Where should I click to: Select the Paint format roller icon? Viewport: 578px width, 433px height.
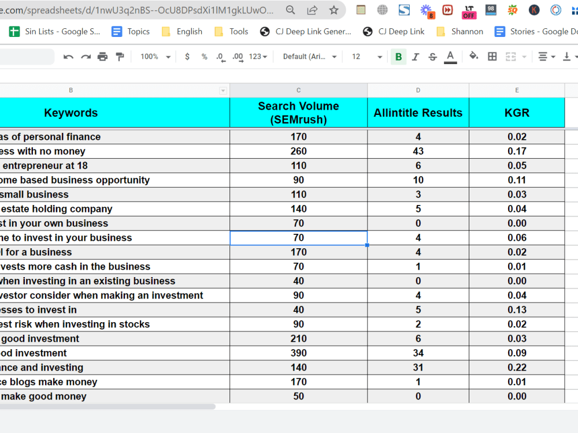[120, 57]
